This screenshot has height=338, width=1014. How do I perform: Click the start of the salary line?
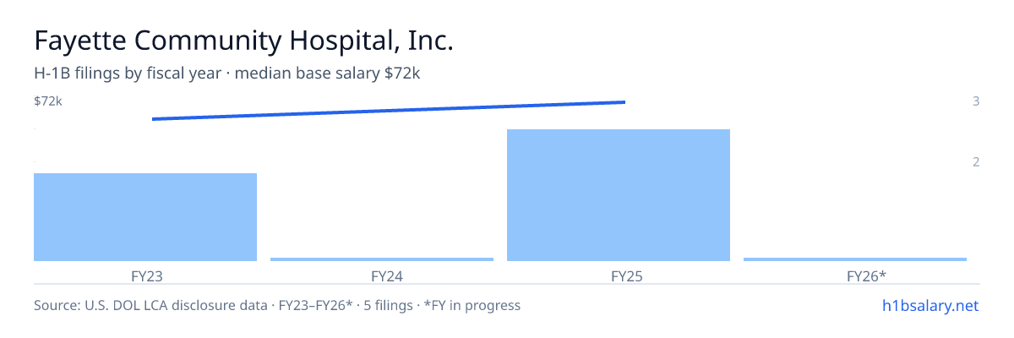click(153, 119)
